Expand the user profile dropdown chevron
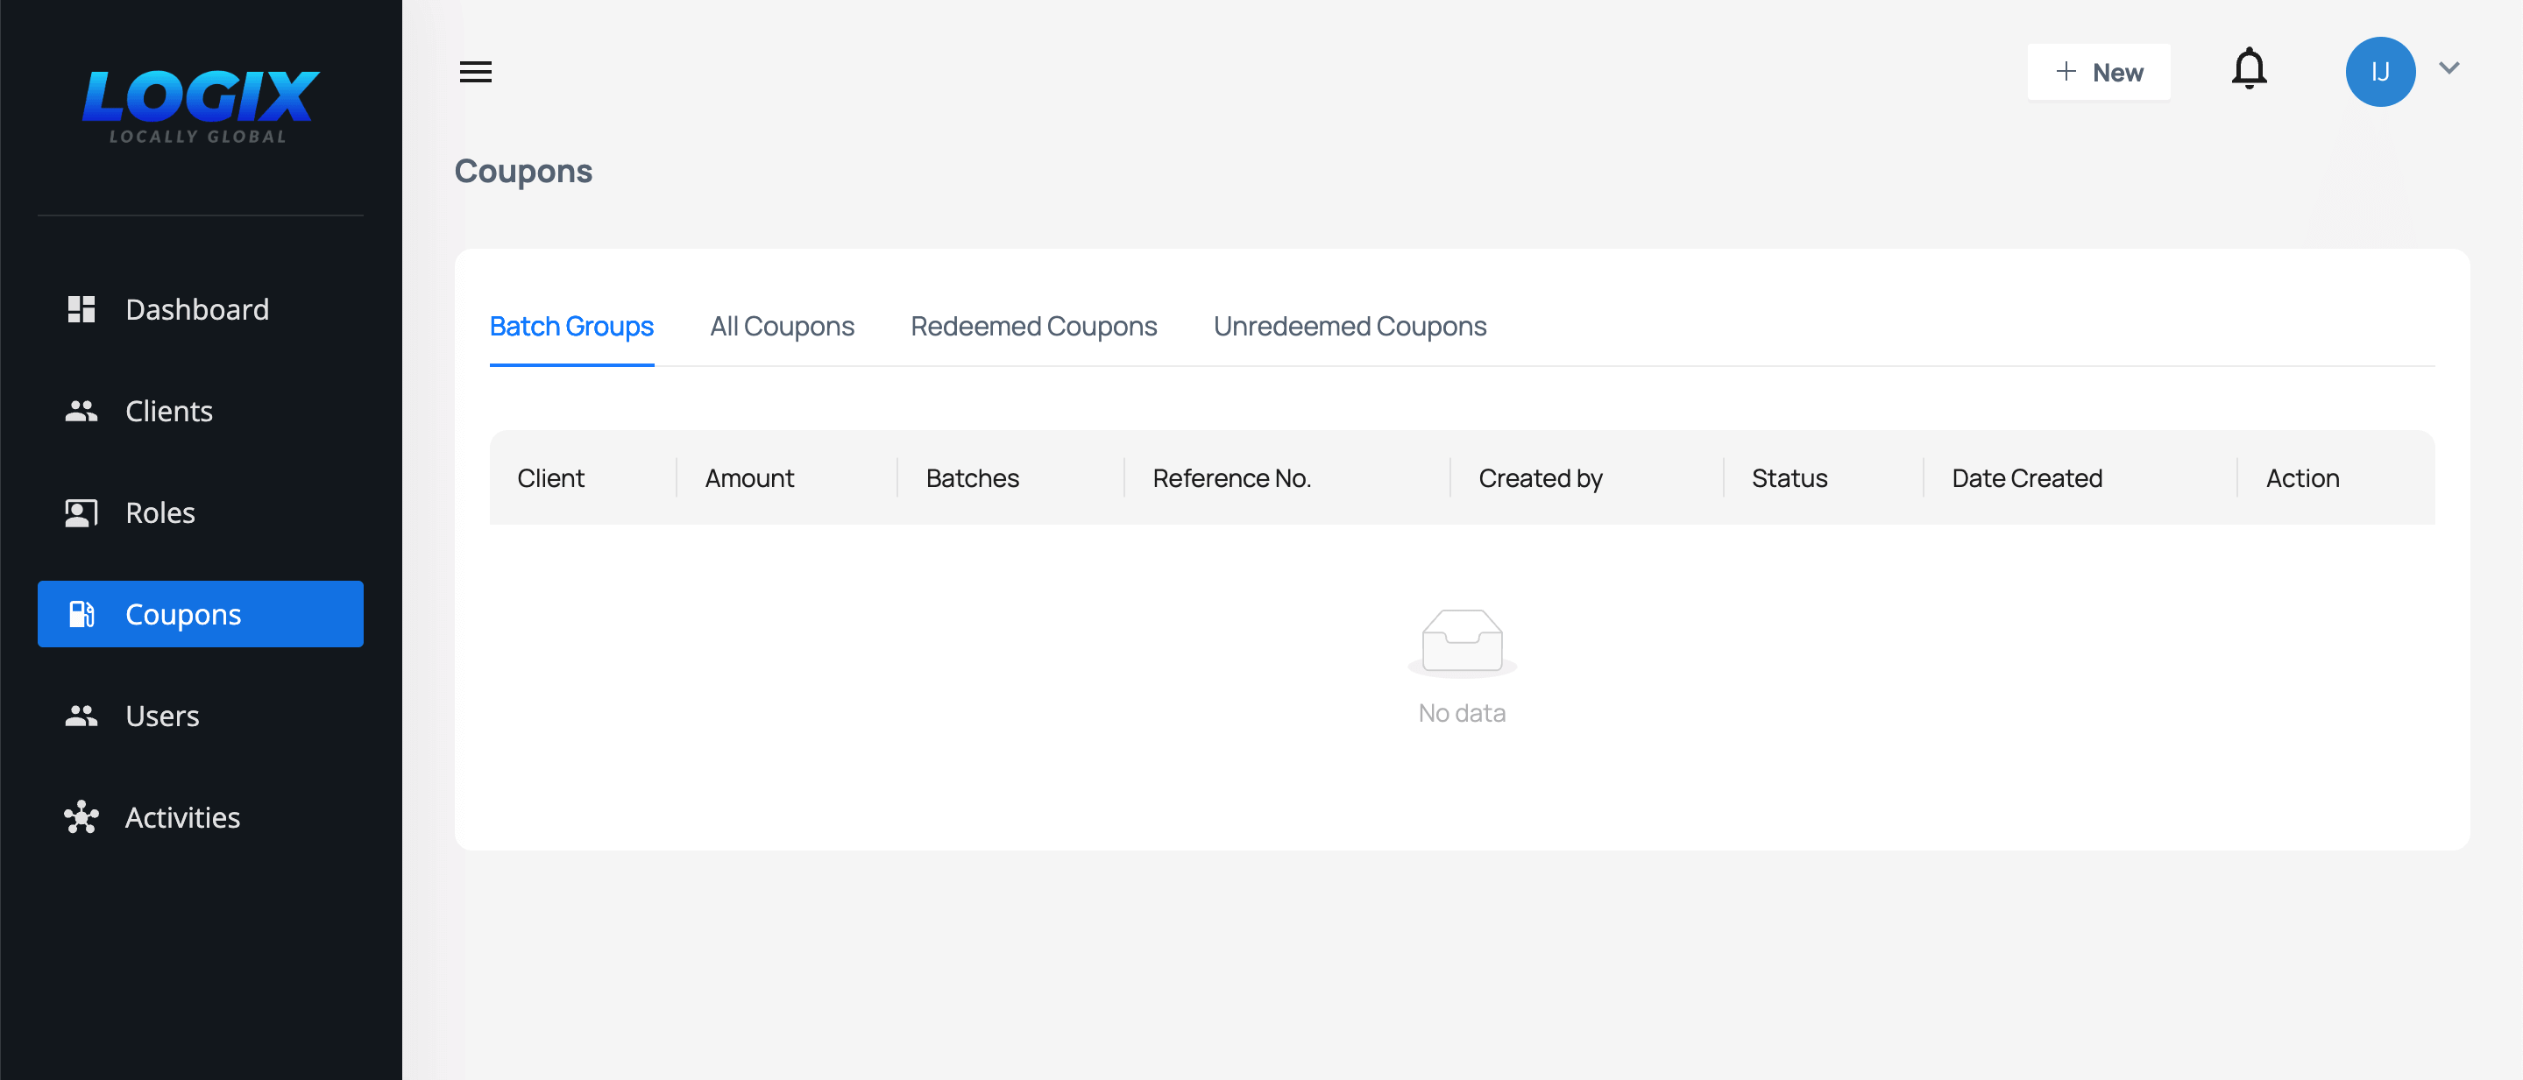The width and height of the screenshot is (2523, 1080). coord(2449,68)
